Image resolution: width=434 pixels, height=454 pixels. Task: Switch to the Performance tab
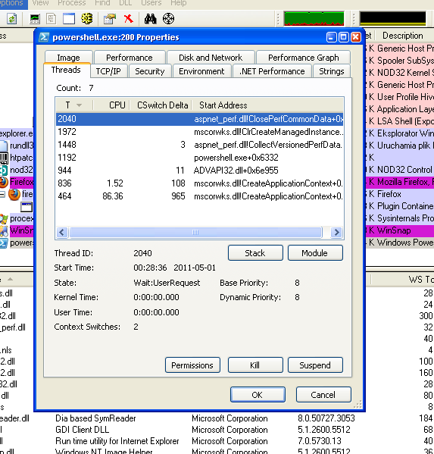pos(130,58)
